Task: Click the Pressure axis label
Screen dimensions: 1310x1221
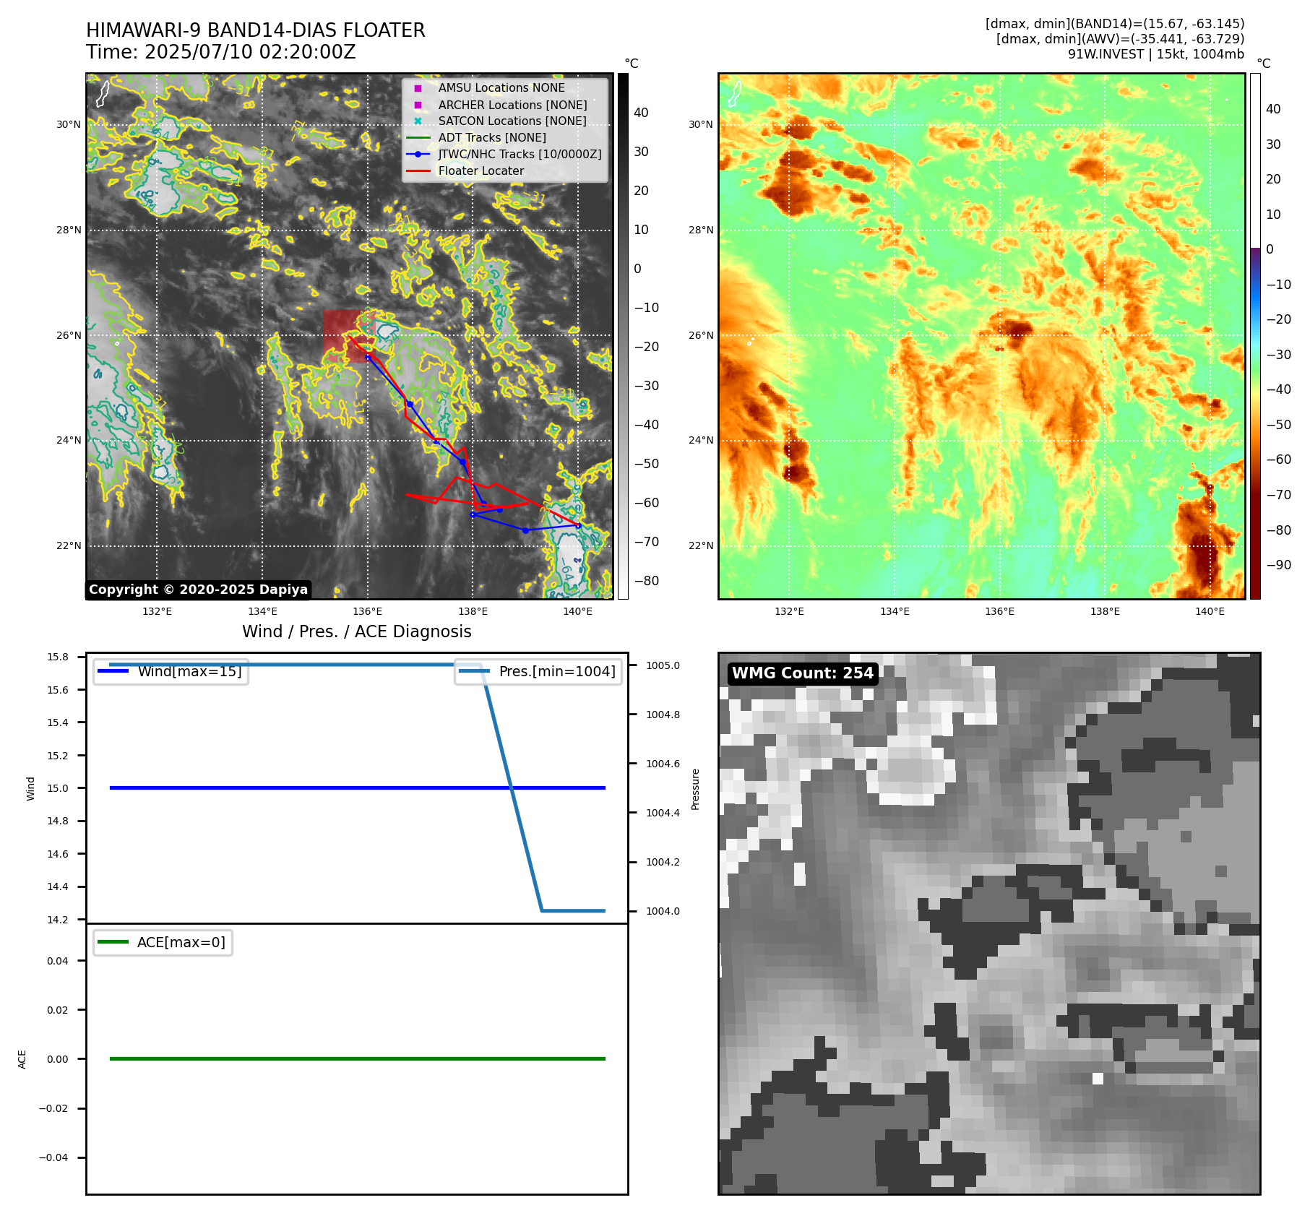Action: pos(695,789)
